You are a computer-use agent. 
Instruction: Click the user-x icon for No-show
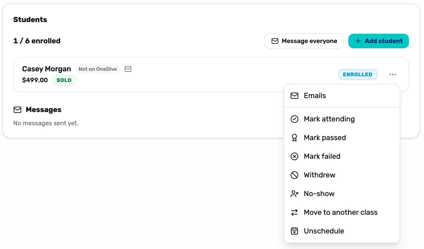pos(294,194)
